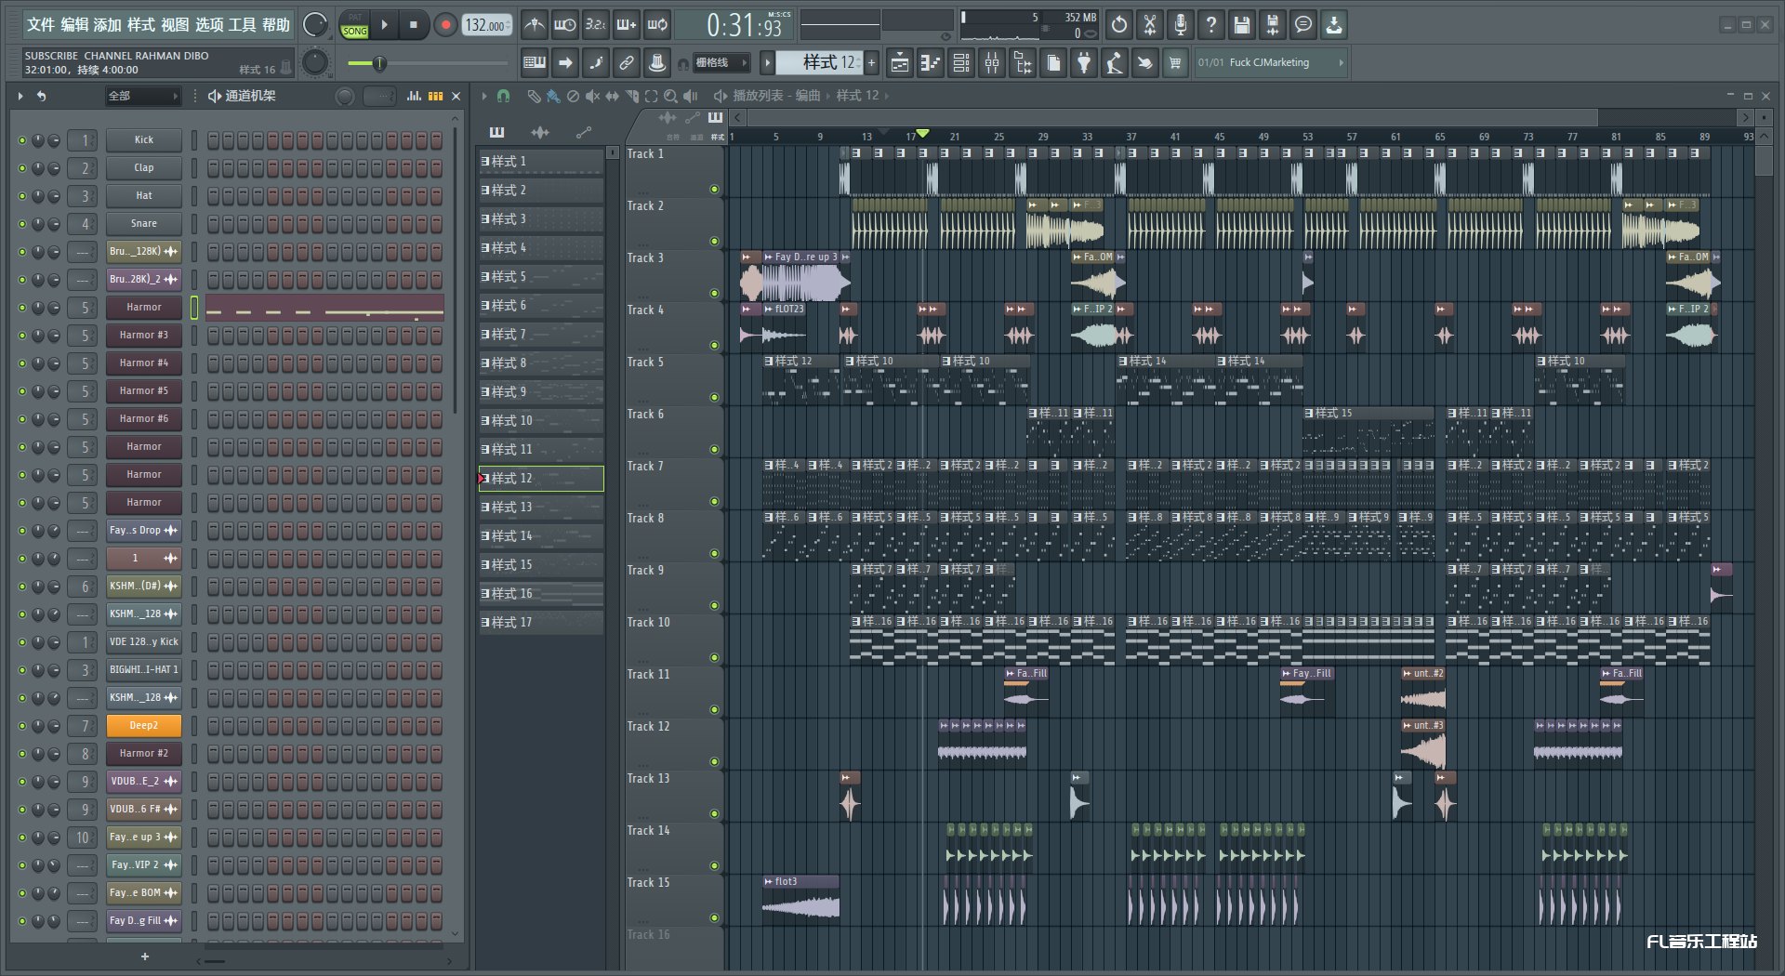Screen dimensions: 1785x976
Task: Open the channel rack menu arrow
Action: [x=20, y=96]
